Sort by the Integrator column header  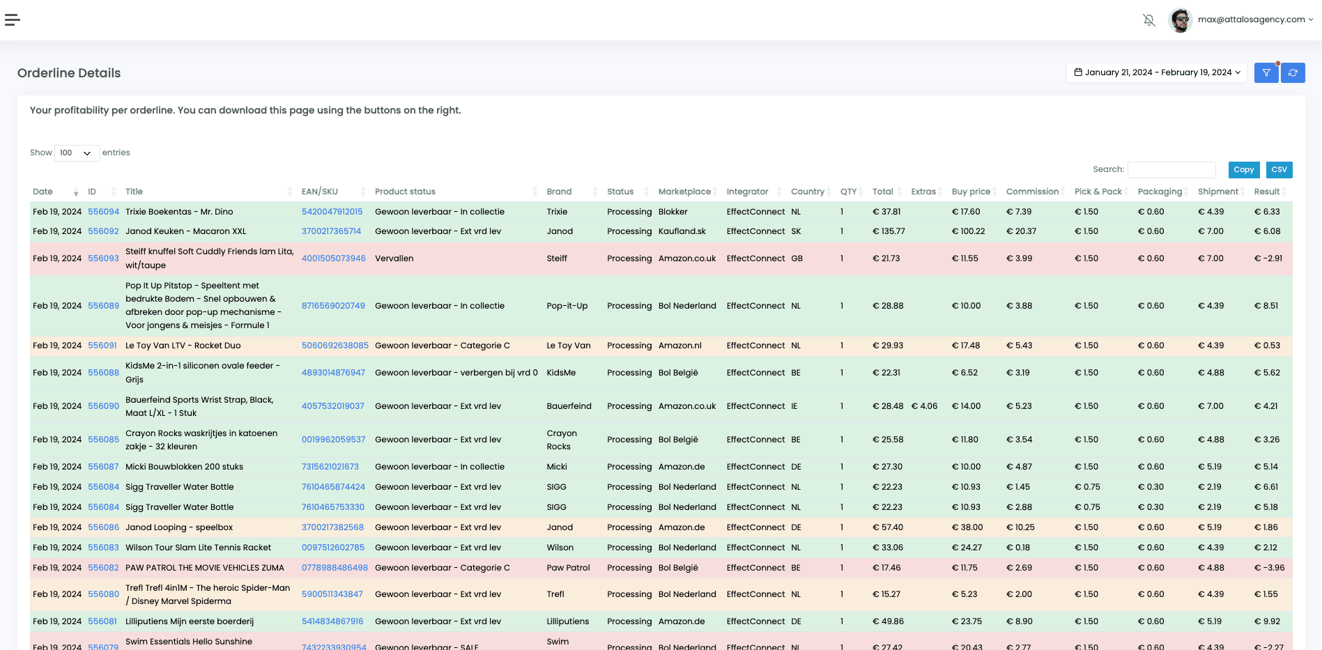(x=755, y=192)
